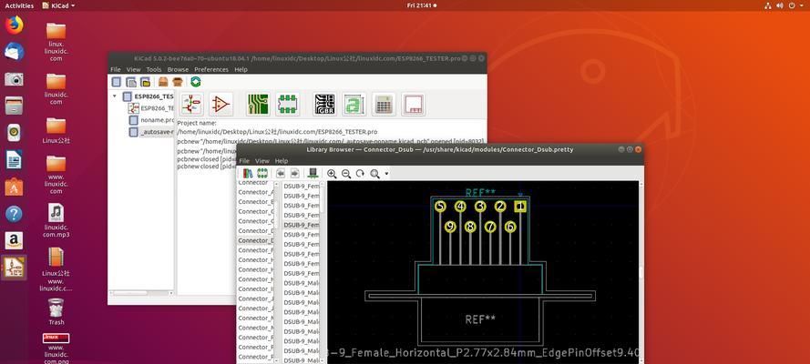The width and height of the screenshot is (810, 364).
Task: Open KiCad app menu in the top bar
Action: coord(58,5)
